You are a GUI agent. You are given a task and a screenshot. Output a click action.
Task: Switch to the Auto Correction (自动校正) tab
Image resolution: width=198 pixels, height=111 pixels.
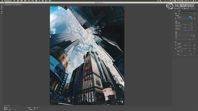coord(175,11)
